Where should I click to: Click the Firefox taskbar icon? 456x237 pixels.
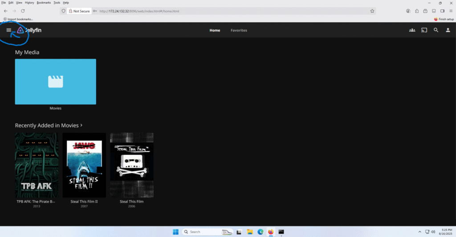[271, 232]
